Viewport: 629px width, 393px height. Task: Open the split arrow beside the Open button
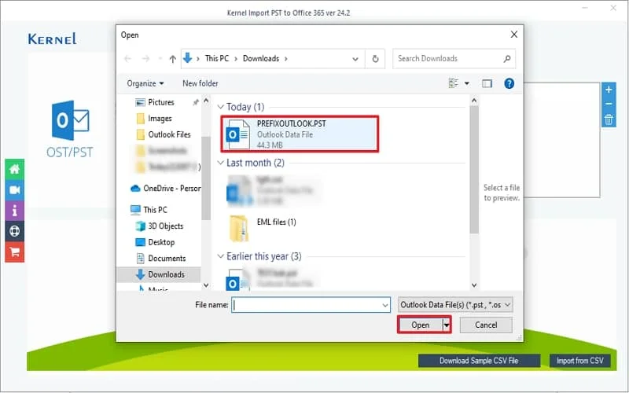(x=447, y=325)
